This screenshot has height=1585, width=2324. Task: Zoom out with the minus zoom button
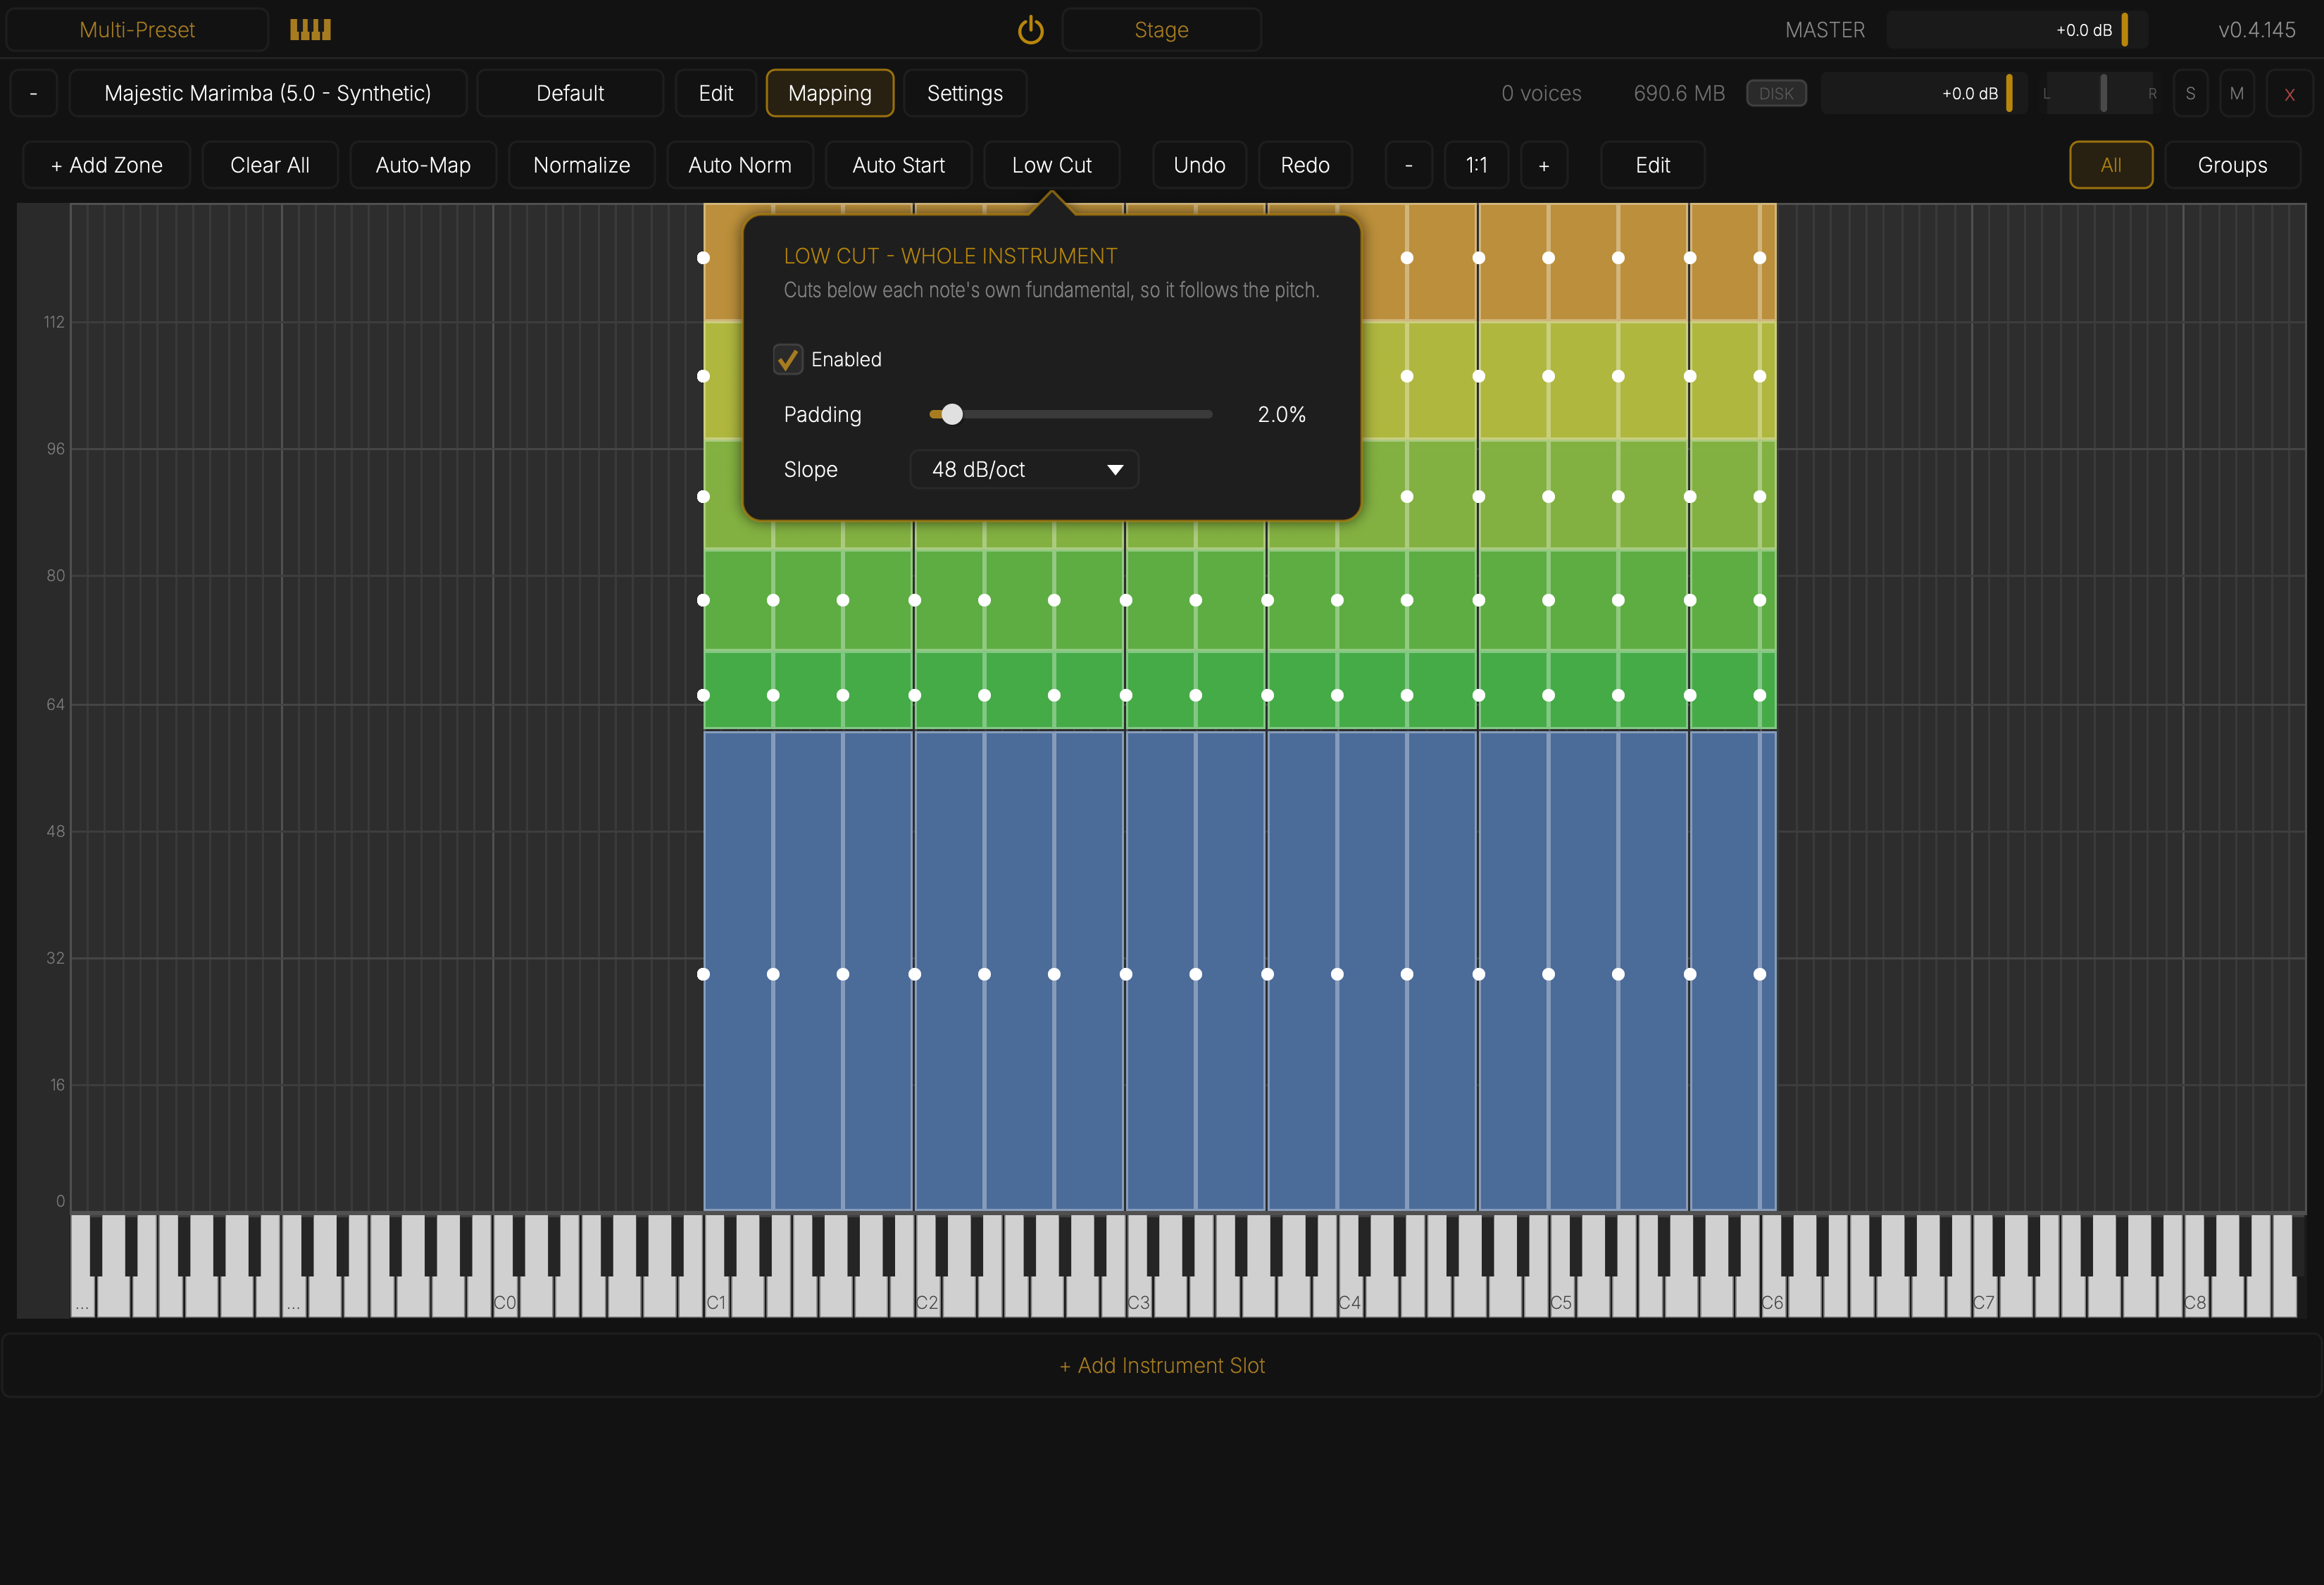[x=1409, y=165]
